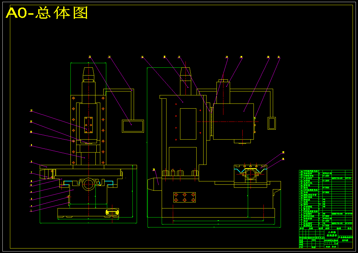The width and height of the screenshot is (358, 253).
Task: Click the control pendant screen in the left view
Action: point(133,126)
